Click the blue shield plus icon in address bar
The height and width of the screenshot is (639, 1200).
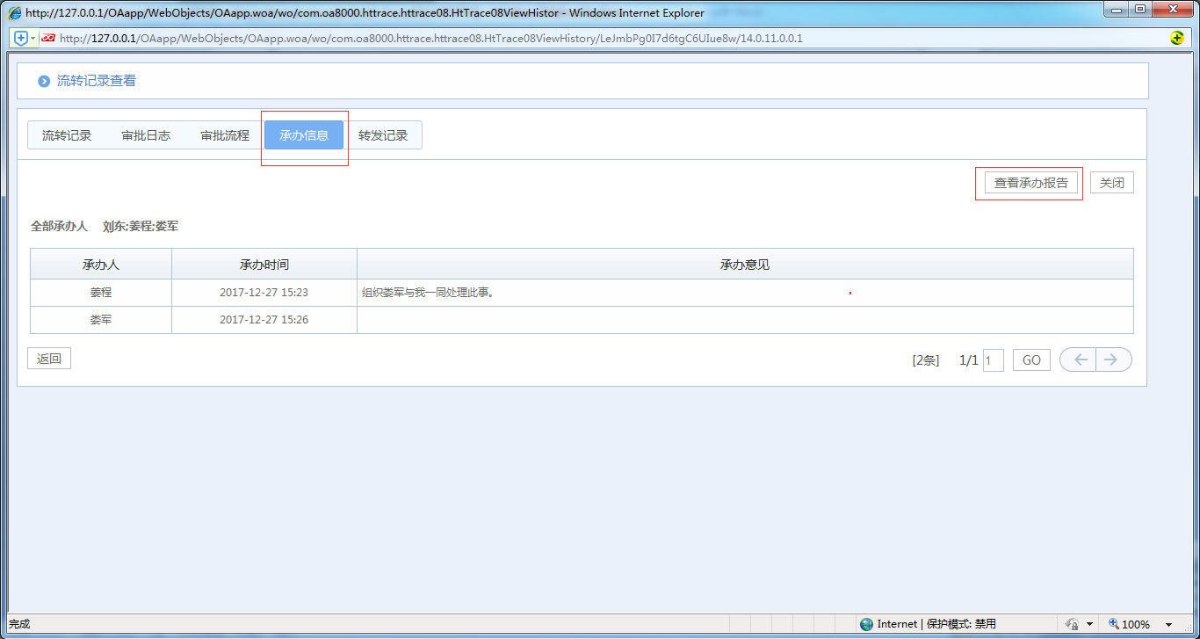21,38
